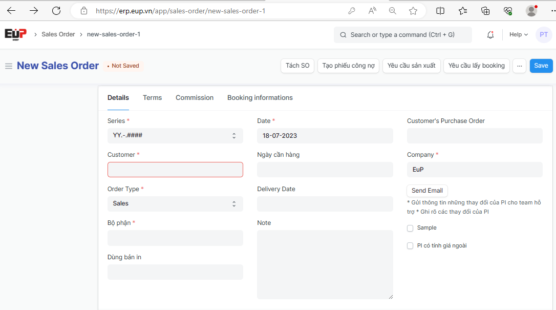
Task: Toggle the sidebar hamburger menu
Action: coord(8,66)
